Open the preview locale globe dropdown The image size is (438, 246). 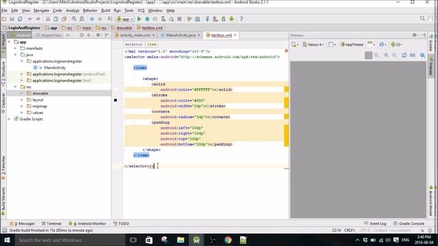pyautogui.click(x=383, y=44)
